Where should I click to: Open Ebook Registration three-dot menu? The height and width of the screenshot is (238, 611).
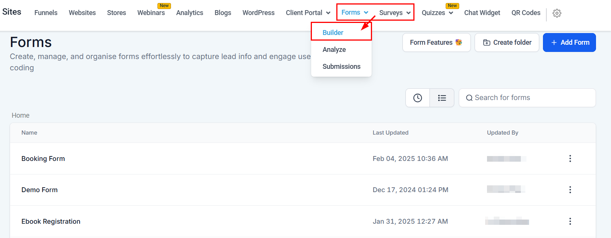tap(570, 221)
